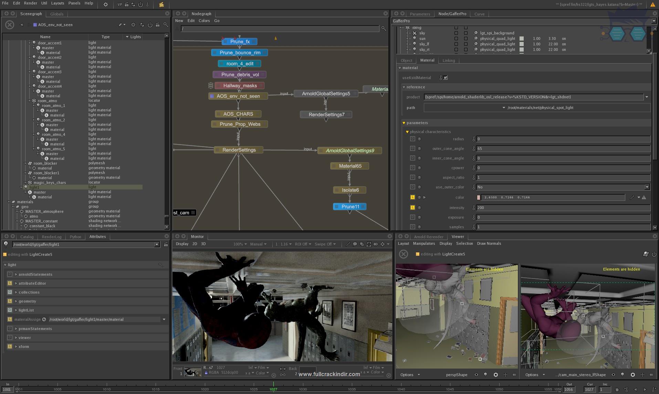Switch to the Python tab

click(75, 237)
